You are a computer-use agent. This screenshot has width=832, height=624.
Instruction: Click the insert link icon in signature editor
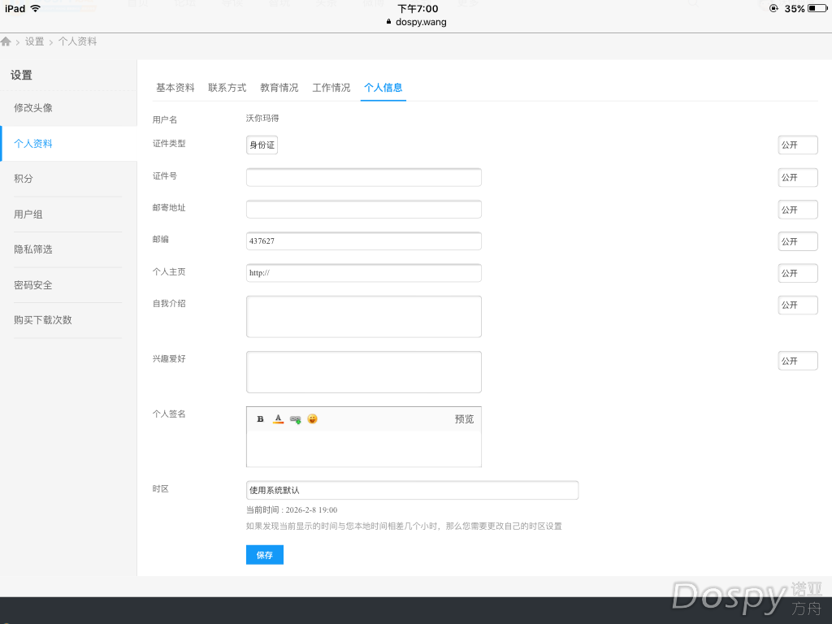295,419
